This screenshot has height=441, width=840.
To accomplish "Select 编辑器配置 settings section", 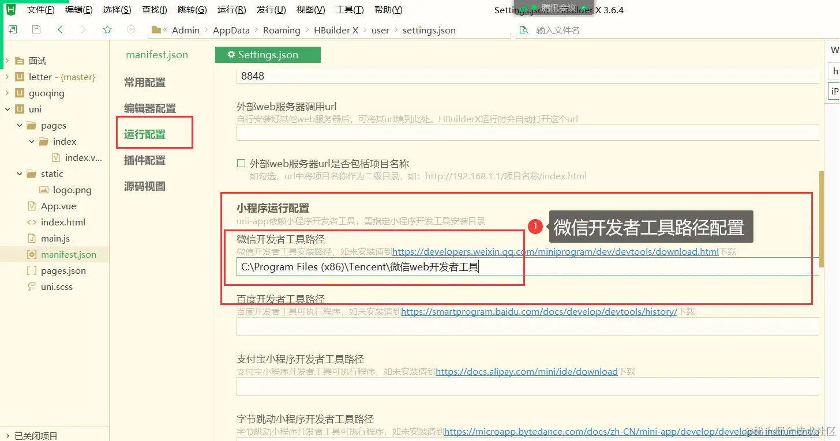I will [x=150, y=108].
